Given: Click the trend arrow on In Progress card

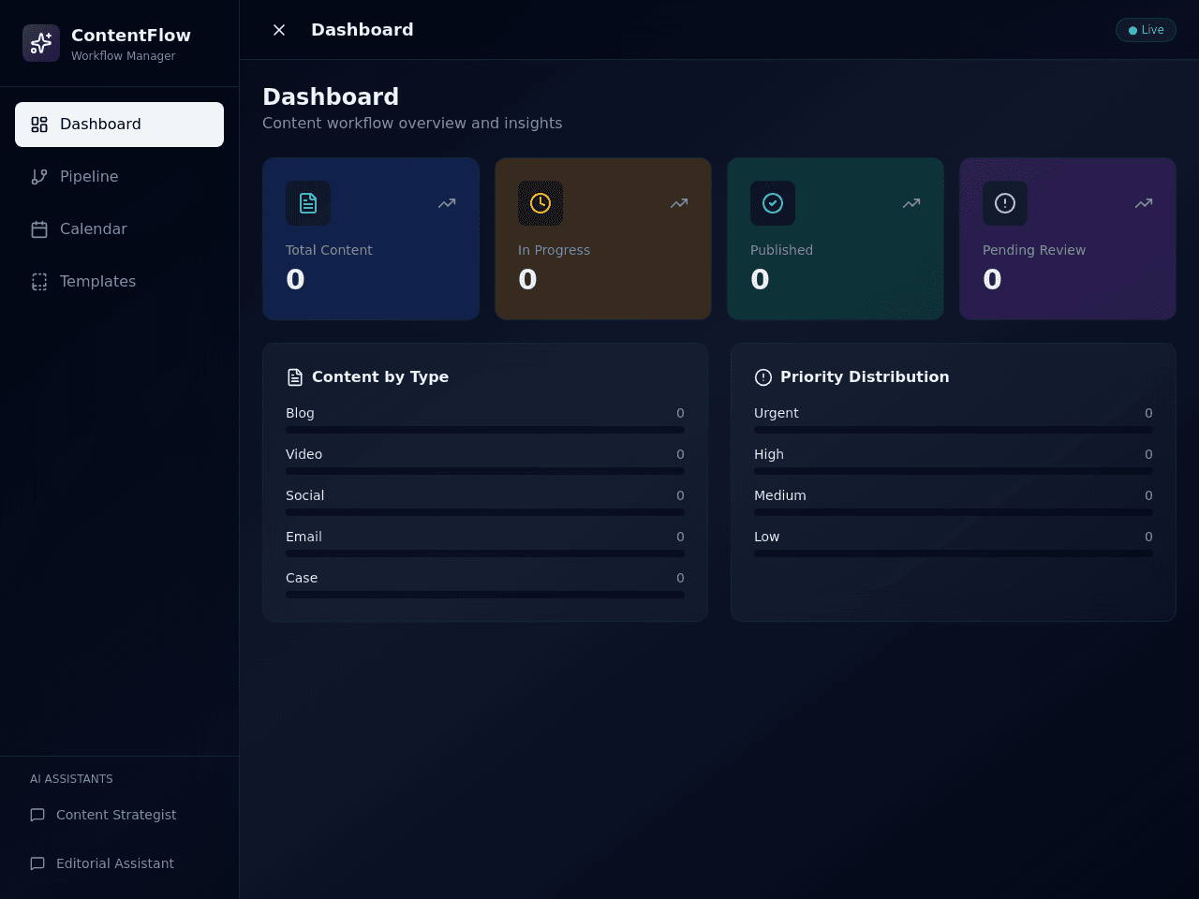Looking at the screenshot, I should (679, 203).
